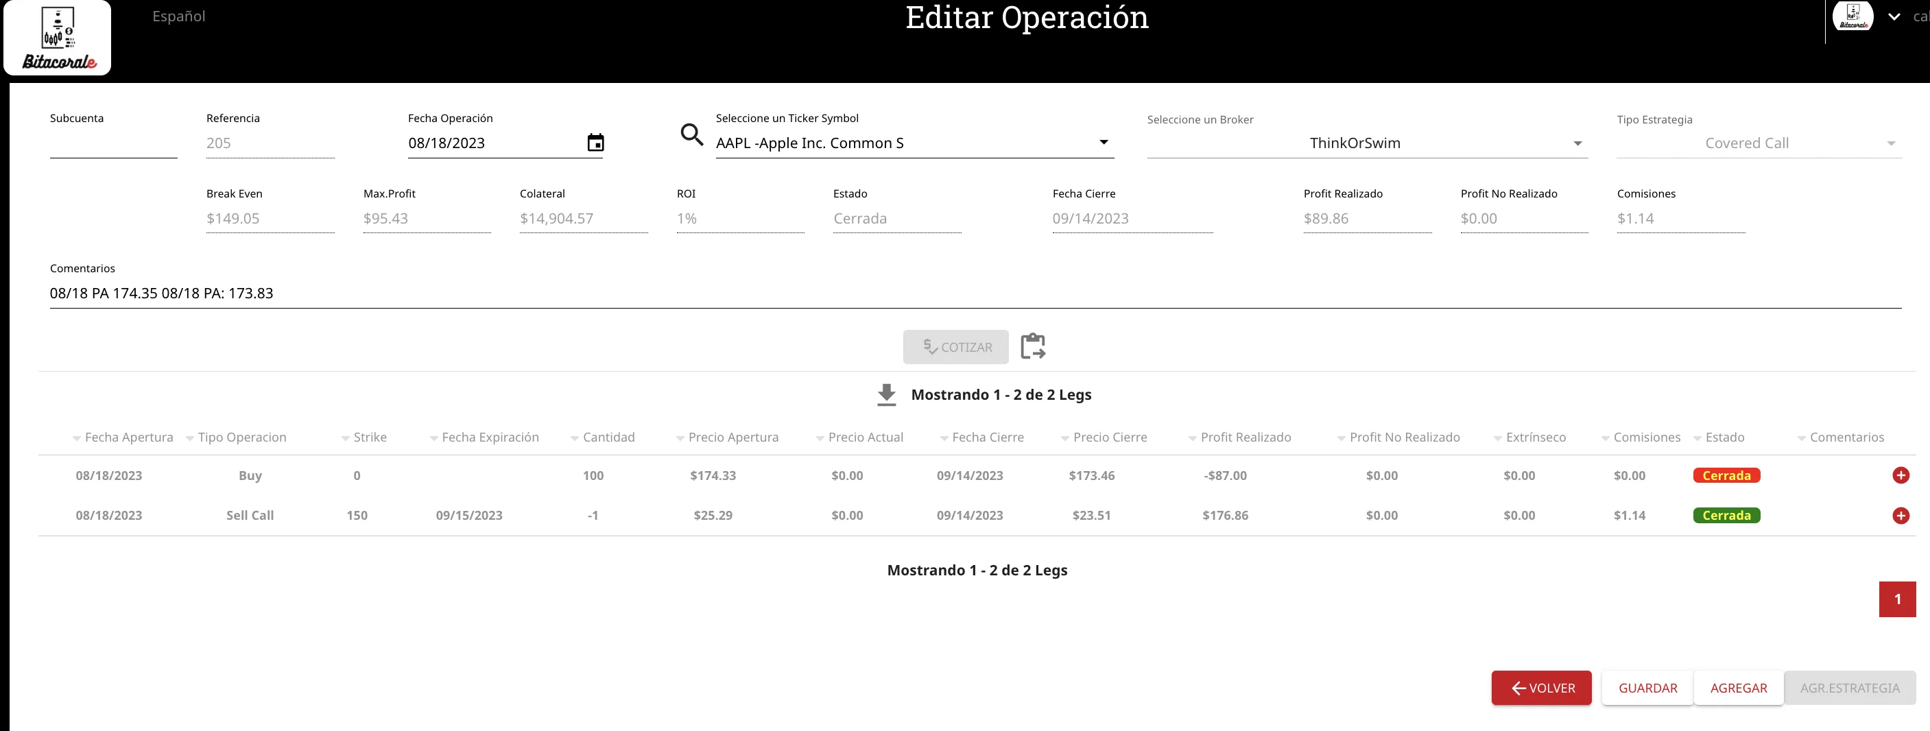Click the red Cerrada badge in Buy row
Screen dimensions: 1930x731
[1726, 476]
